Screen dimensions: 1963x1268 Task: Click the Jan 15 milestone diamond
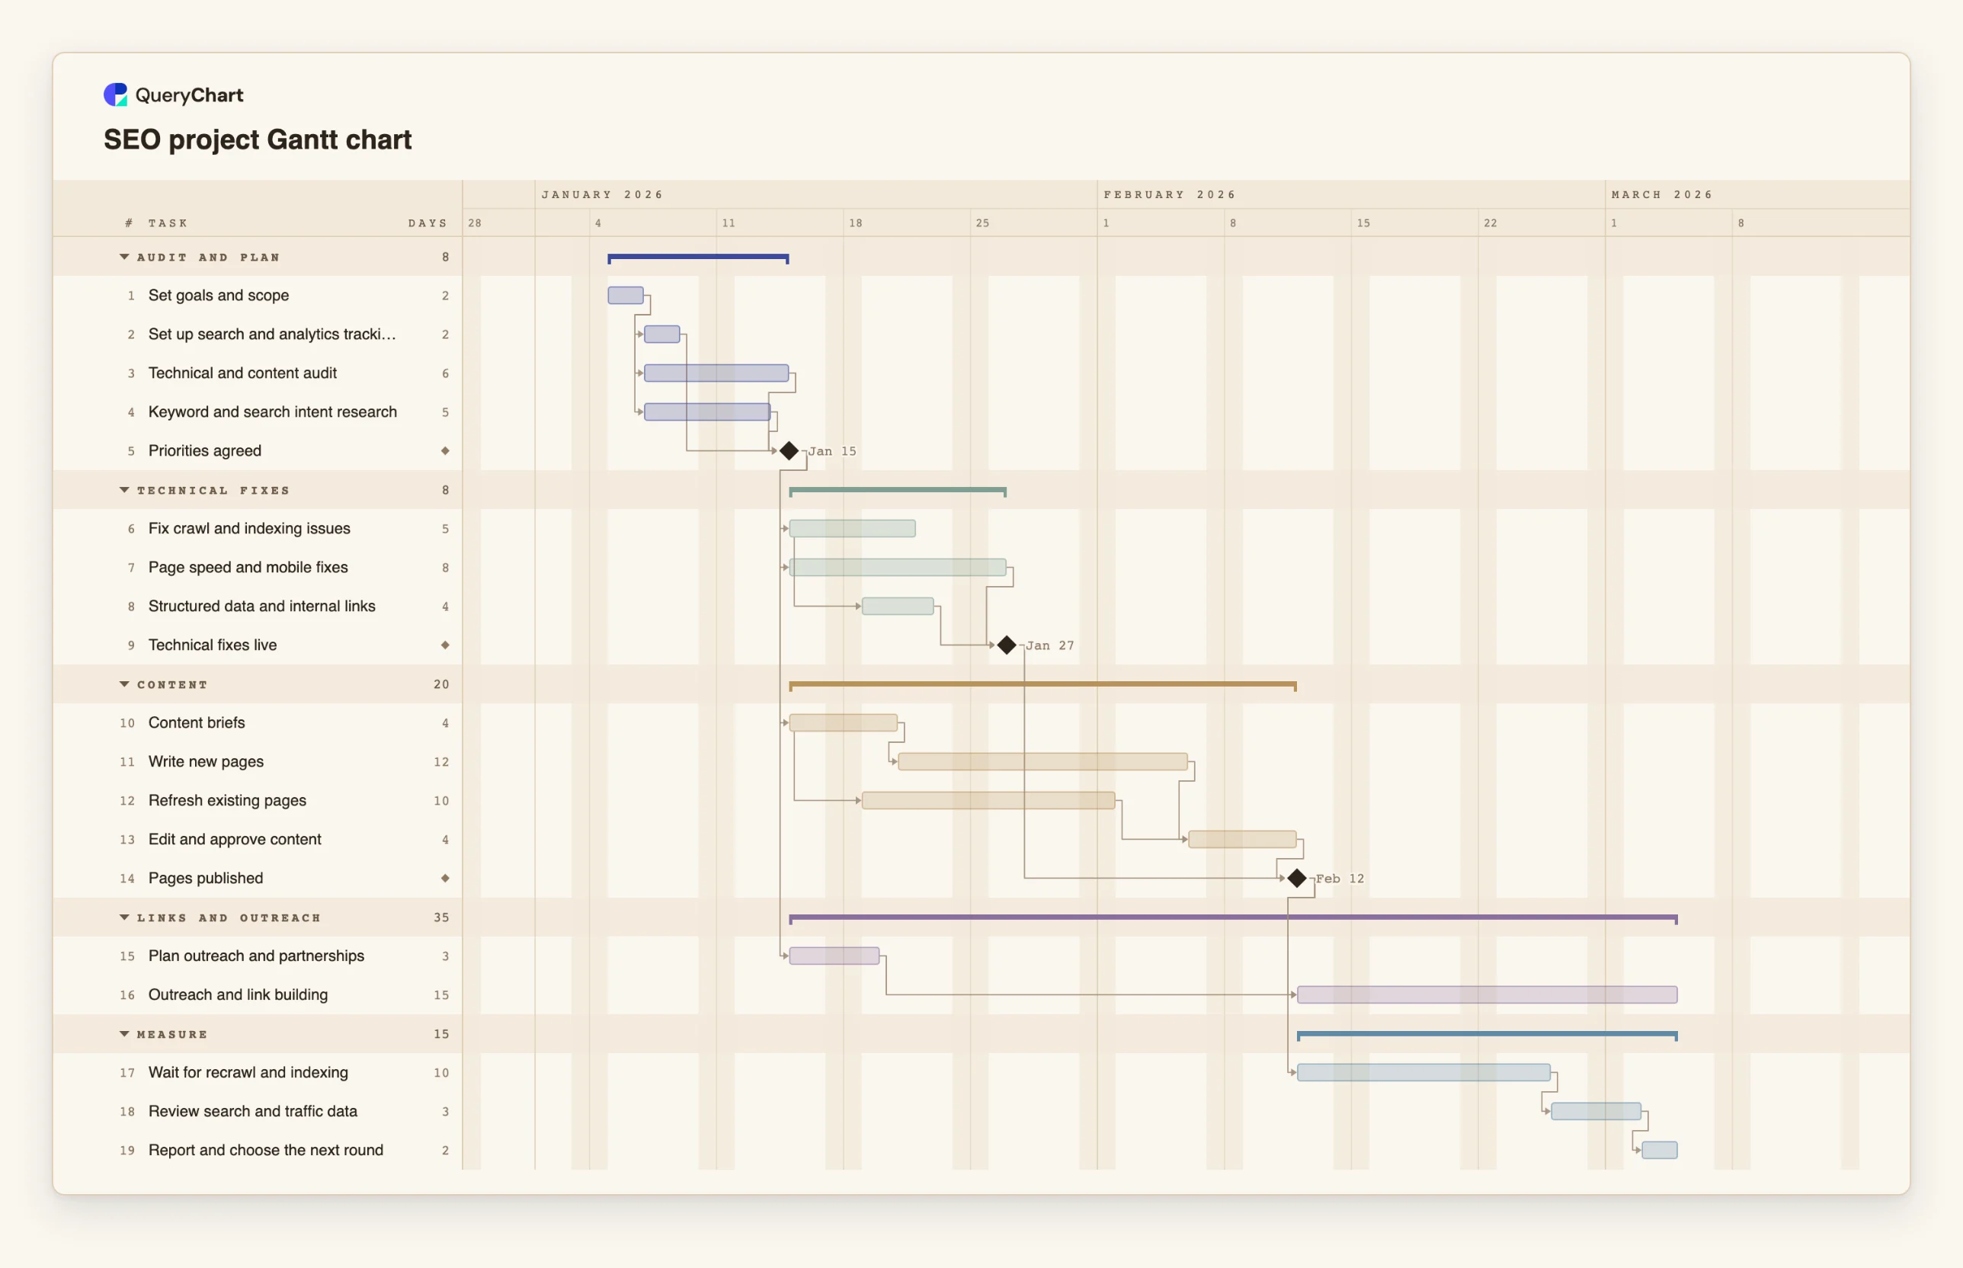(x=789, y=451)
